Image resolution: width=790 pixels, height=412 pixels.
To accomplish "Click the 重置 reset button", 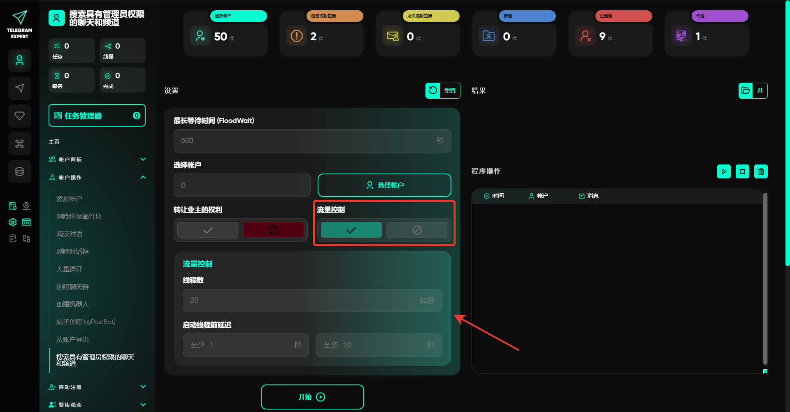I will 442,90.
